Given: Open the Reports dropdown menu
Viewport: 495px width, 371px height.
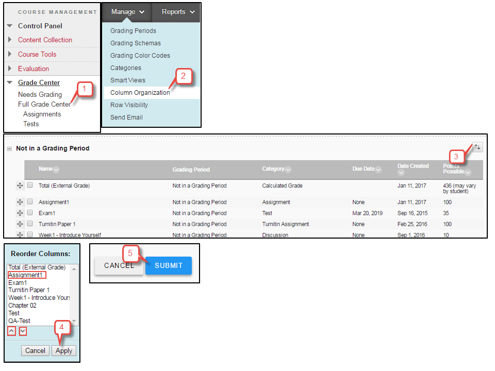Looking at the screenshot, I should (177, 12).
